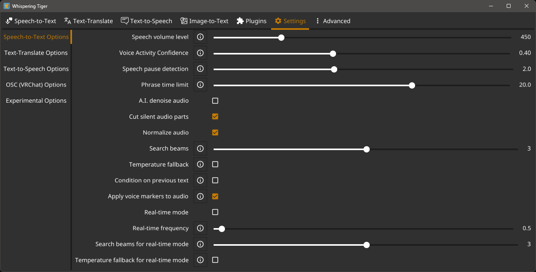Screen dimensions: 536x272
Task: Open Text-Translate Options section
Action: [x=36, y=53]
